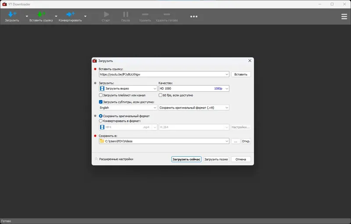This screenshot has height=224, width=351.
Task: Uncheck Загрузить субтитры, если доступно
Action: point(101,102)
